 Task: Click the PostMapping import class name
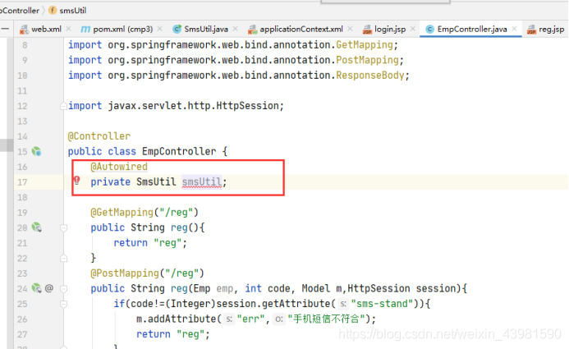[x=367, y=60]
